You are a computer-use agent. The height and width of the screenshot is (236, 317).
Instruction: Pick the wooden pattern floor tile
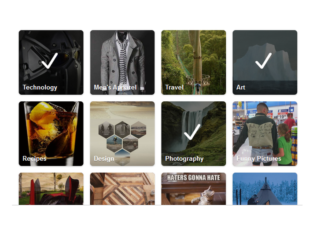pos(122,189)
